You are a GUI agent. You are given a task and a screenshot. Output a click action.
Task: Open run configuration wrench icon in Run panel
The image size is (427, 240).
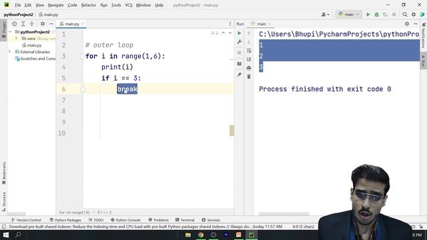240,42
